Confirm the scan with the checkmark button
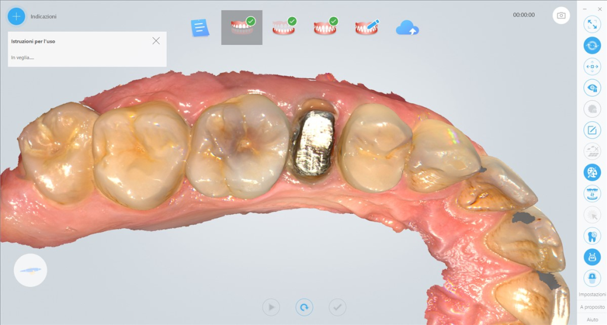Image resolution: width=607 pixels, height=325 pixels. coord(337,307)
